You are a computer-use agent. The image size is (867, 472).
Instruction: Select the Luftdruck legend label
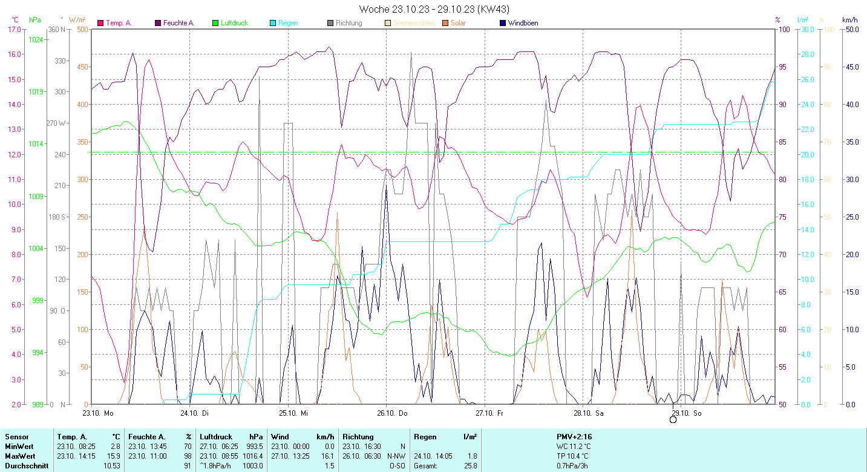click(x=234, y=23)
